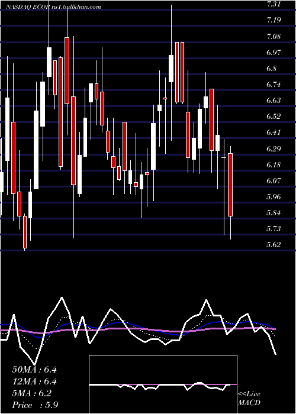
Task: Click the 6.97 price axis label
Action: point(274,53)
